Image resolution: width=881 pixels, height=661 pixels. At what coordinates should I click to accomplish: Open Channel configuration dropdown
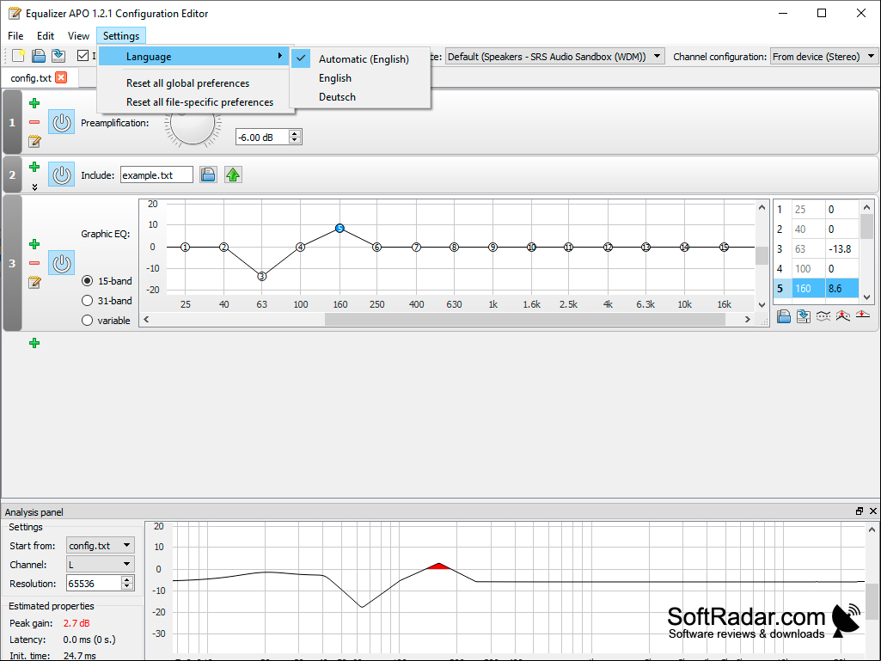click(x=823, y=56)
